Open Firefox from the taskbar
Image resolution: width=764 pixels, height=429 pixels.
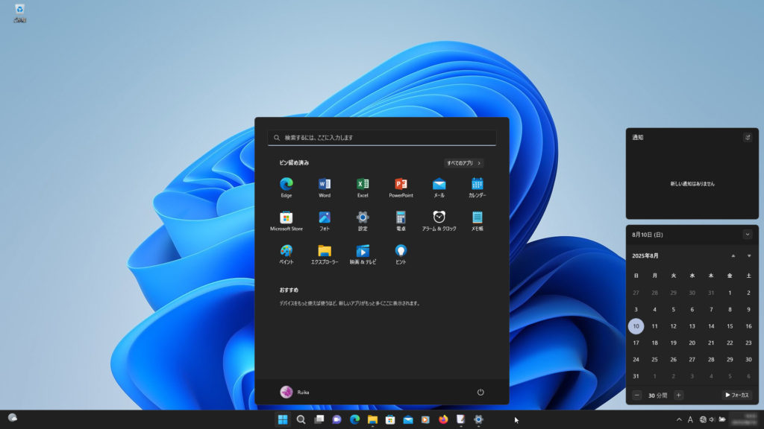(444, 419)
